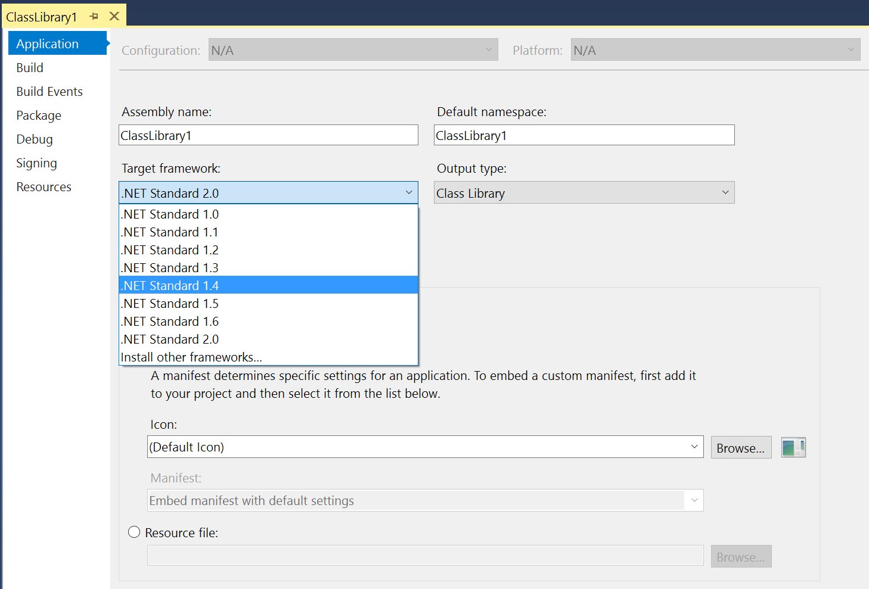The height and width of the screenshot is (589, 869).
Task: Click the Resource file path field
Action: [425, 556]
